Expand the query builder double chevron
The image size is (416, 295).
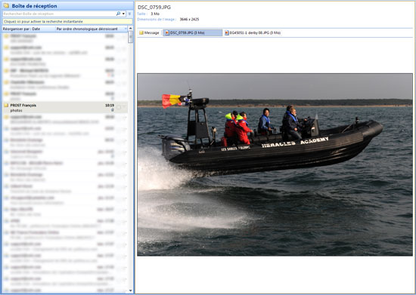[x=129, y=14]
